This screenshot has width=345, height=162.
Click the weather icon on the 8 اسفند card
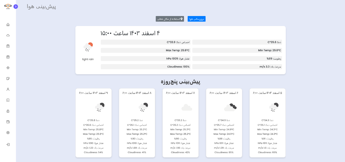pos(143,107)
